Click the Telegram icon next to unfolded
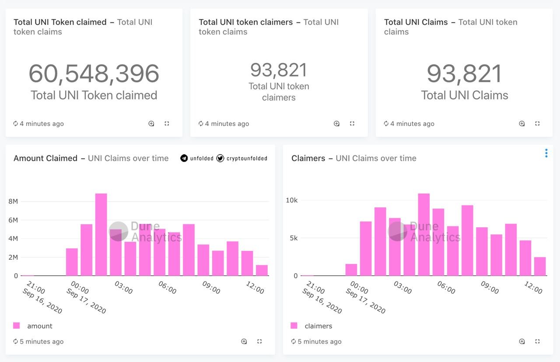The width and height of the screenshot is (560, 362). point(184,158)
